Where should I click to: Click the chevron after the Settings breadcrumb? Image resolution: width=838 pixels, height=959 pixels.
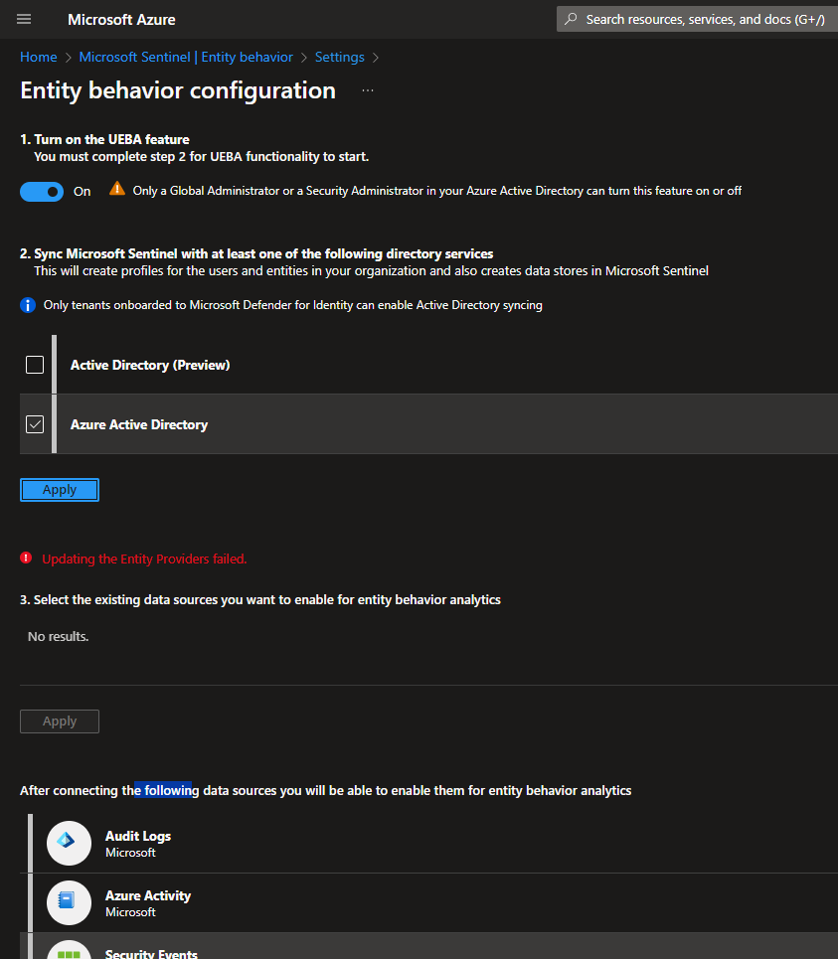click(x=376, y=58)
